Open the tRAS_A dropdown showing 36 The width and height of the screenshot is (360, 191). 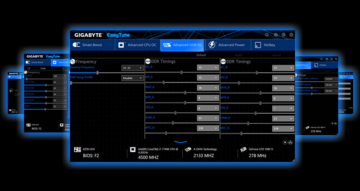(208, 88)
